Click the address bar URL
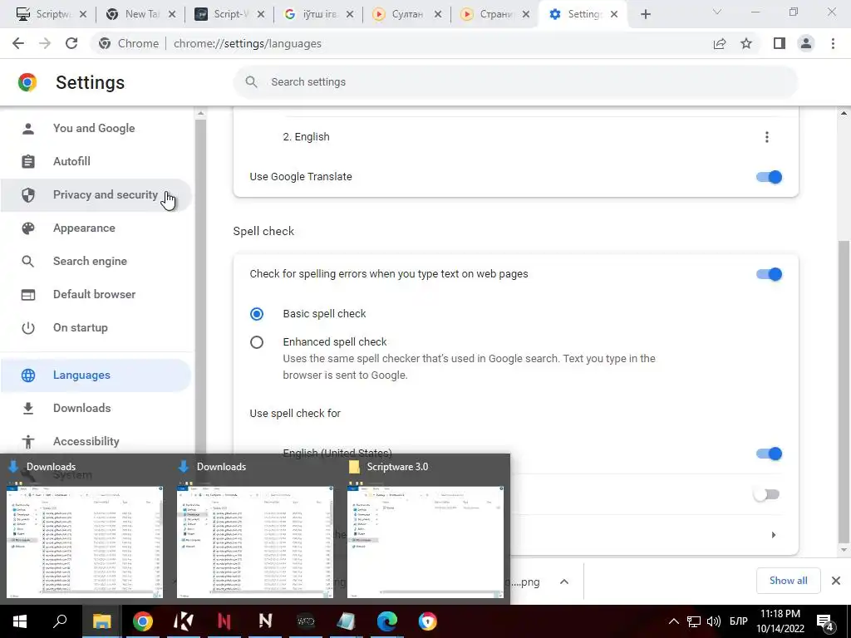The width and height of the screenshot is (851, 638). 247,43
